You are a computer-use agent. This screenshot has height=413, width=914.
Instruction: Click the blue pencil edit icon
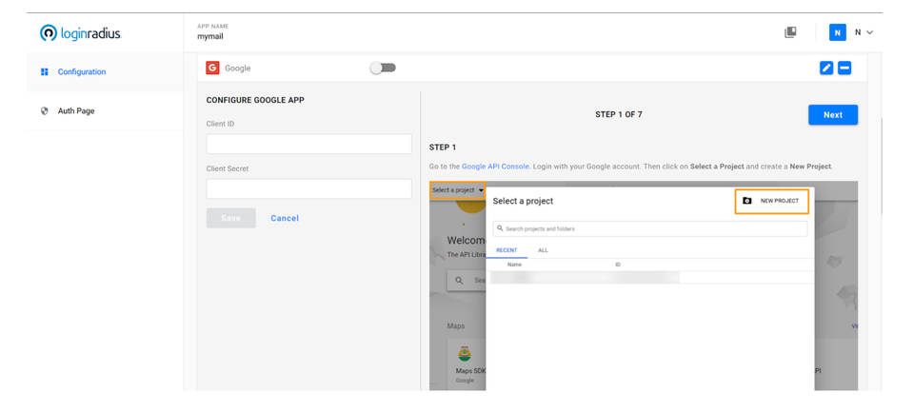coord(825,69)
